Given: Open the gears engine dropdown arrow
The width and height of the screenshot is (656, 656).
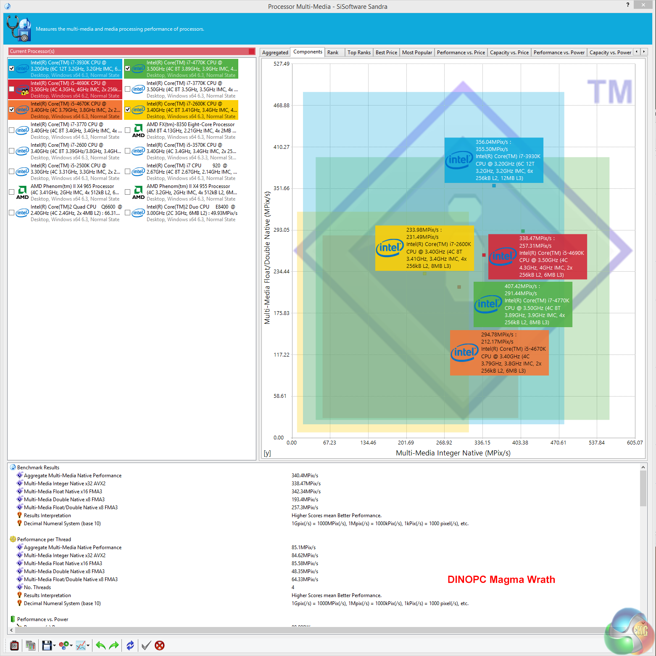Looking at the screenshot, I should 71,645.
